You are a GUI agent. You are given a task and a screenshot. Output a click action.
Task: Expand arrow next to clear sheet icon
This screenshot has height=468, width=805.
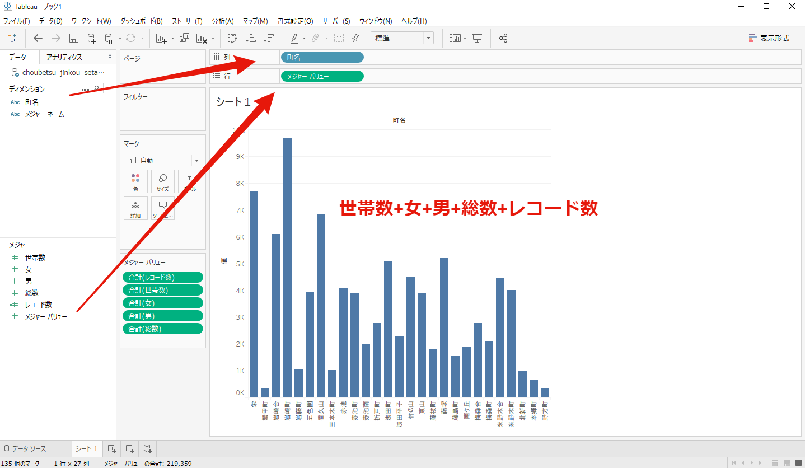(x=213, y=39)
